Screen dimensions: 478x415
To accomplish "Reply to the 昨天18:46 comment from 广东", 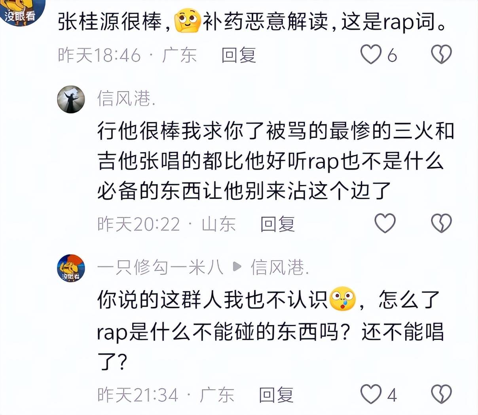I will click(x=239, y=55).
